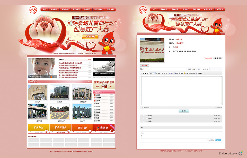Insert a picture using the 图片 icon

(x=176, y=73)
